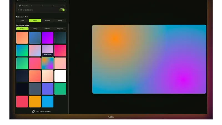Pick the slate gray swatch
This screenshot has height=125, width=222.
(x=35, y=89)
